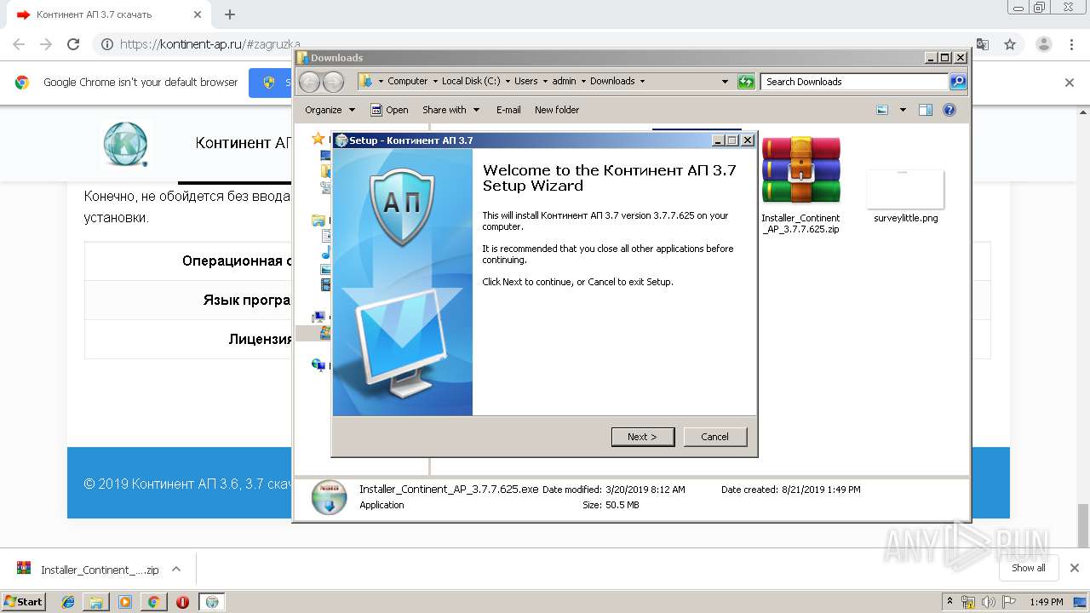
Task: Click the volume speaker tray icon
Action: (988, 602)
